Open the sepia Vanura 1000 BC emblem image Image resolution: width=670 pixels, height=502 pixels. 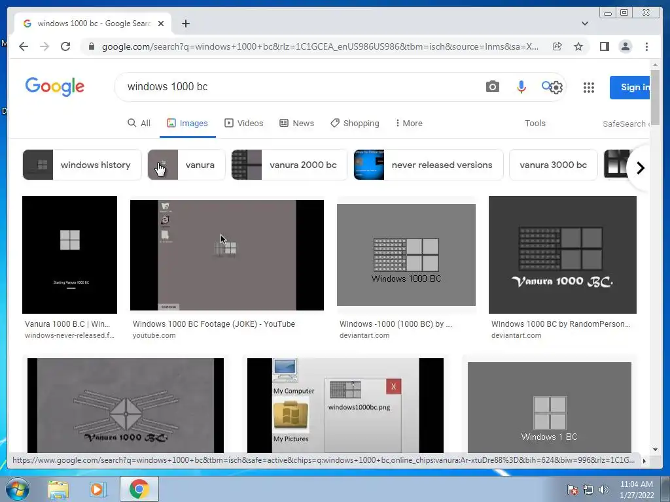126,405
